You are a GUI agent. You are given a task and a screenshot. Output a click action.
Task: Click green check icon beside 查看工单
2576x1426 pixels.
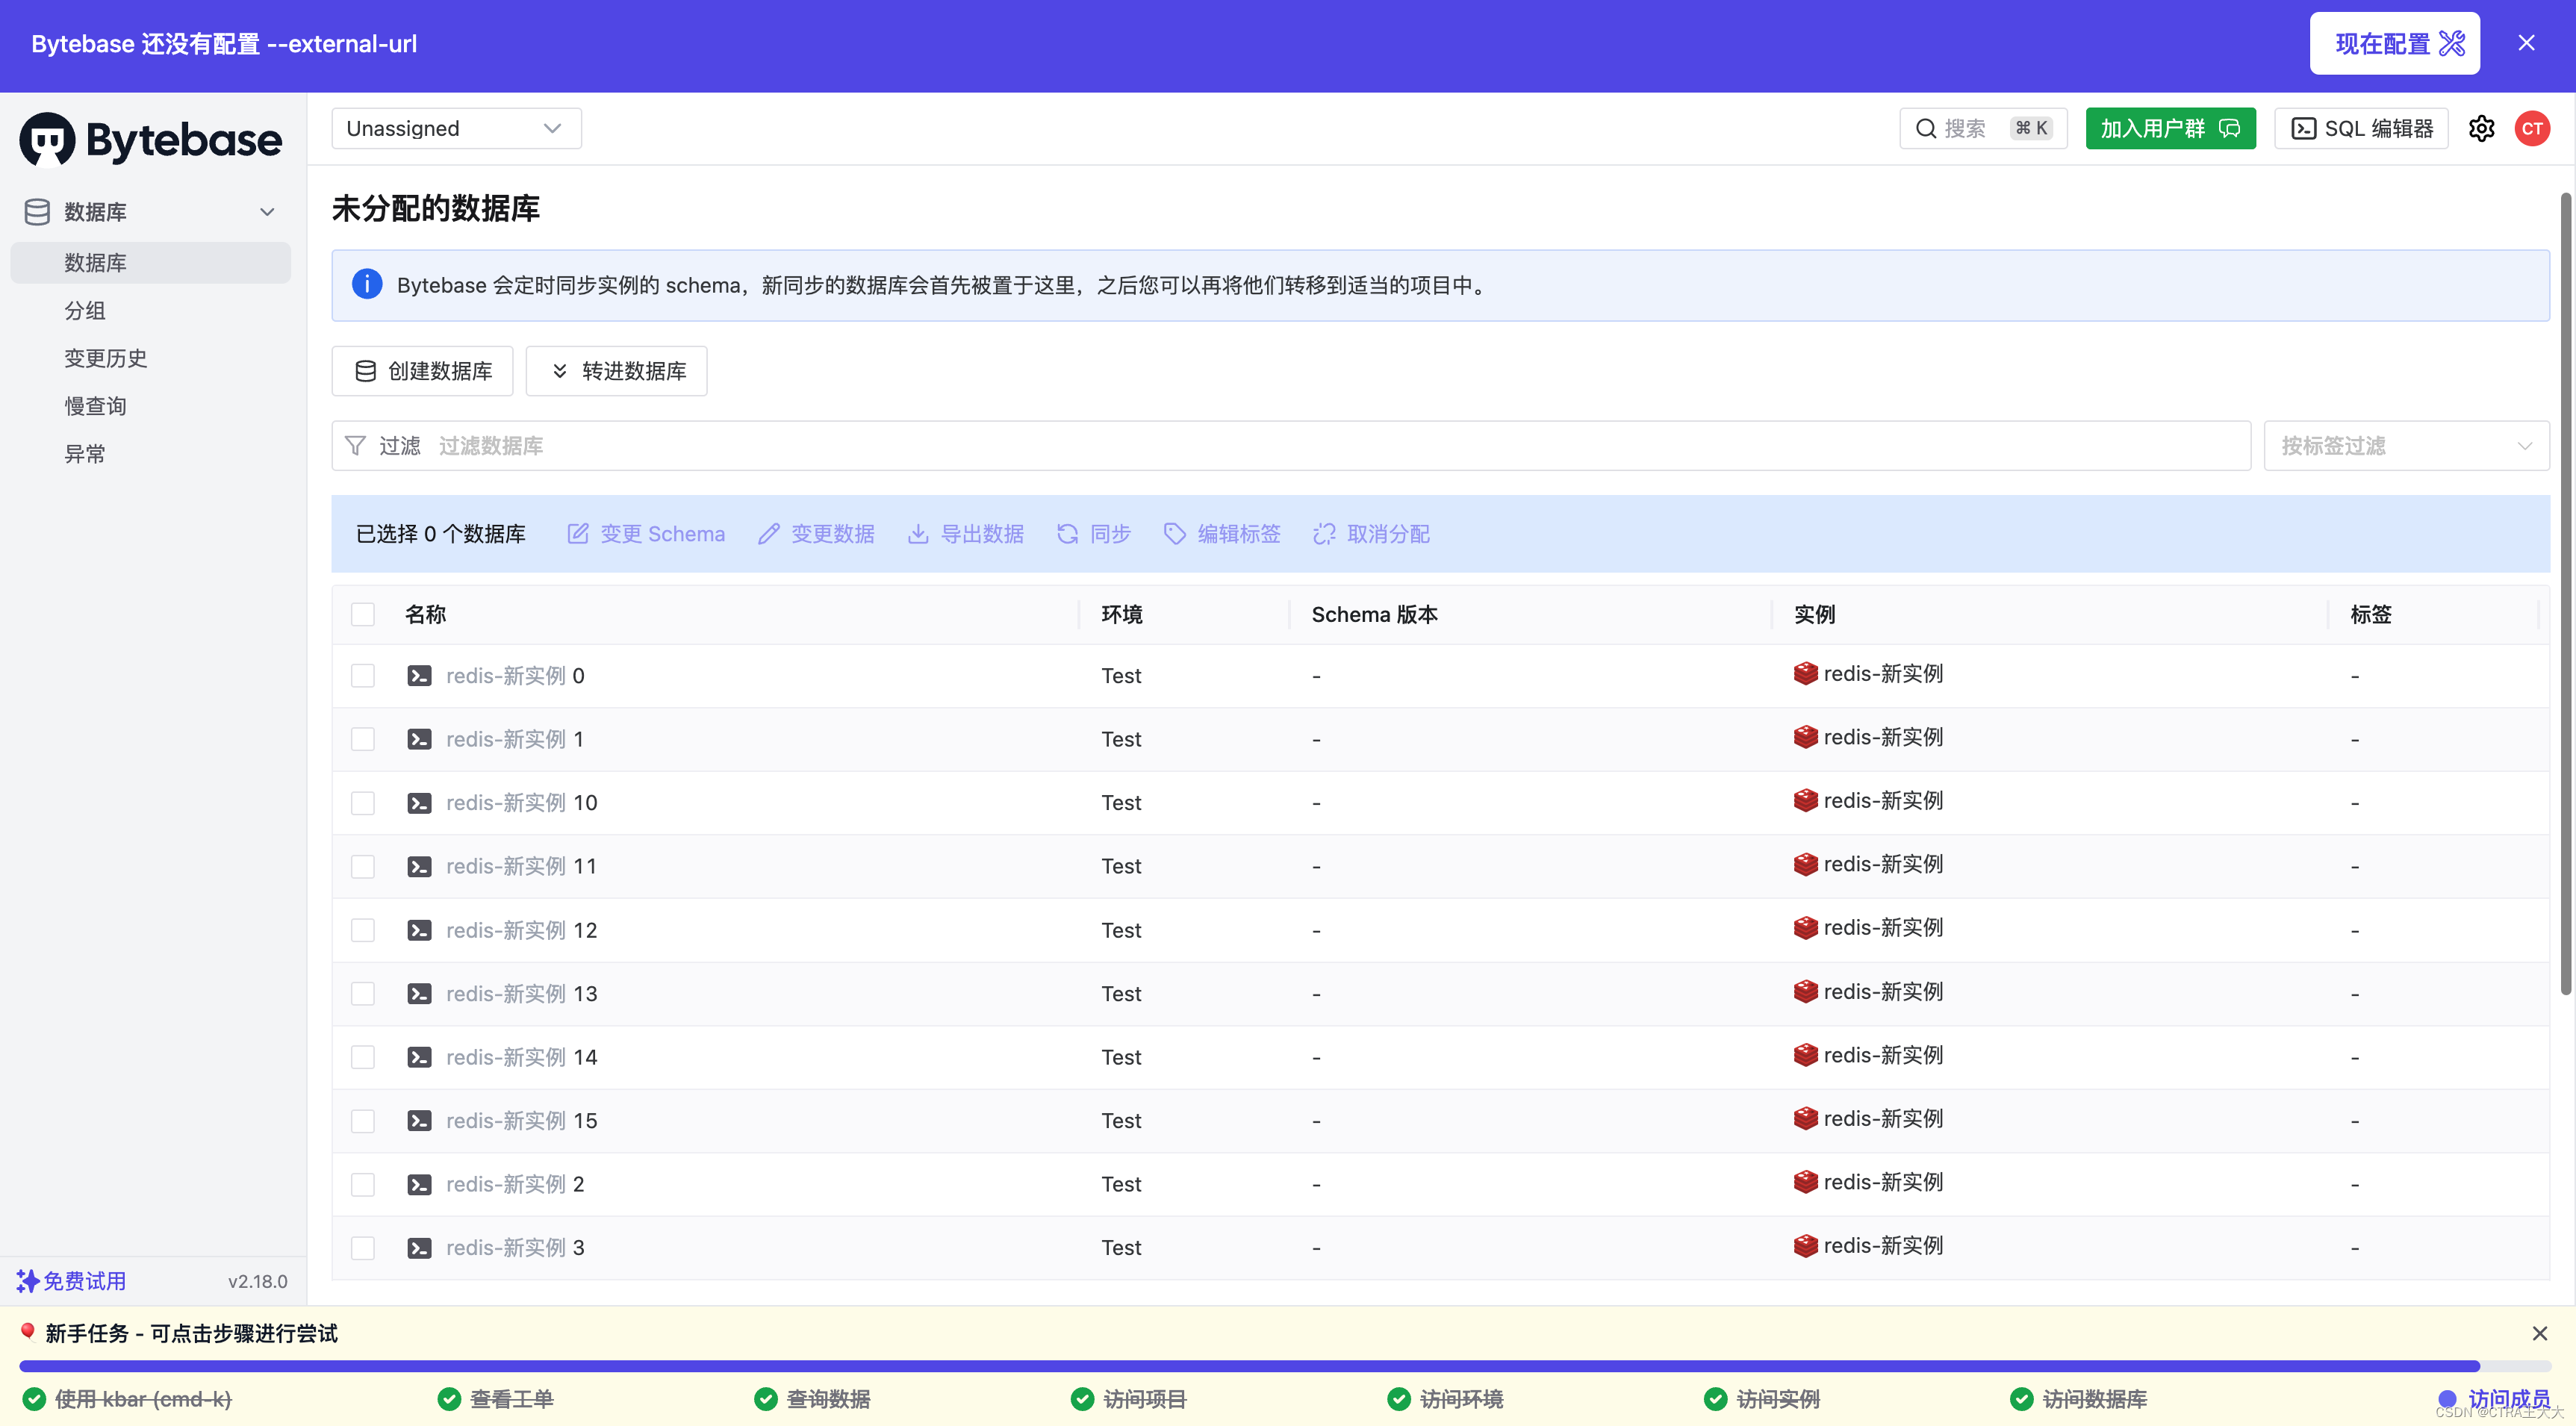(x=449, y=1398)
